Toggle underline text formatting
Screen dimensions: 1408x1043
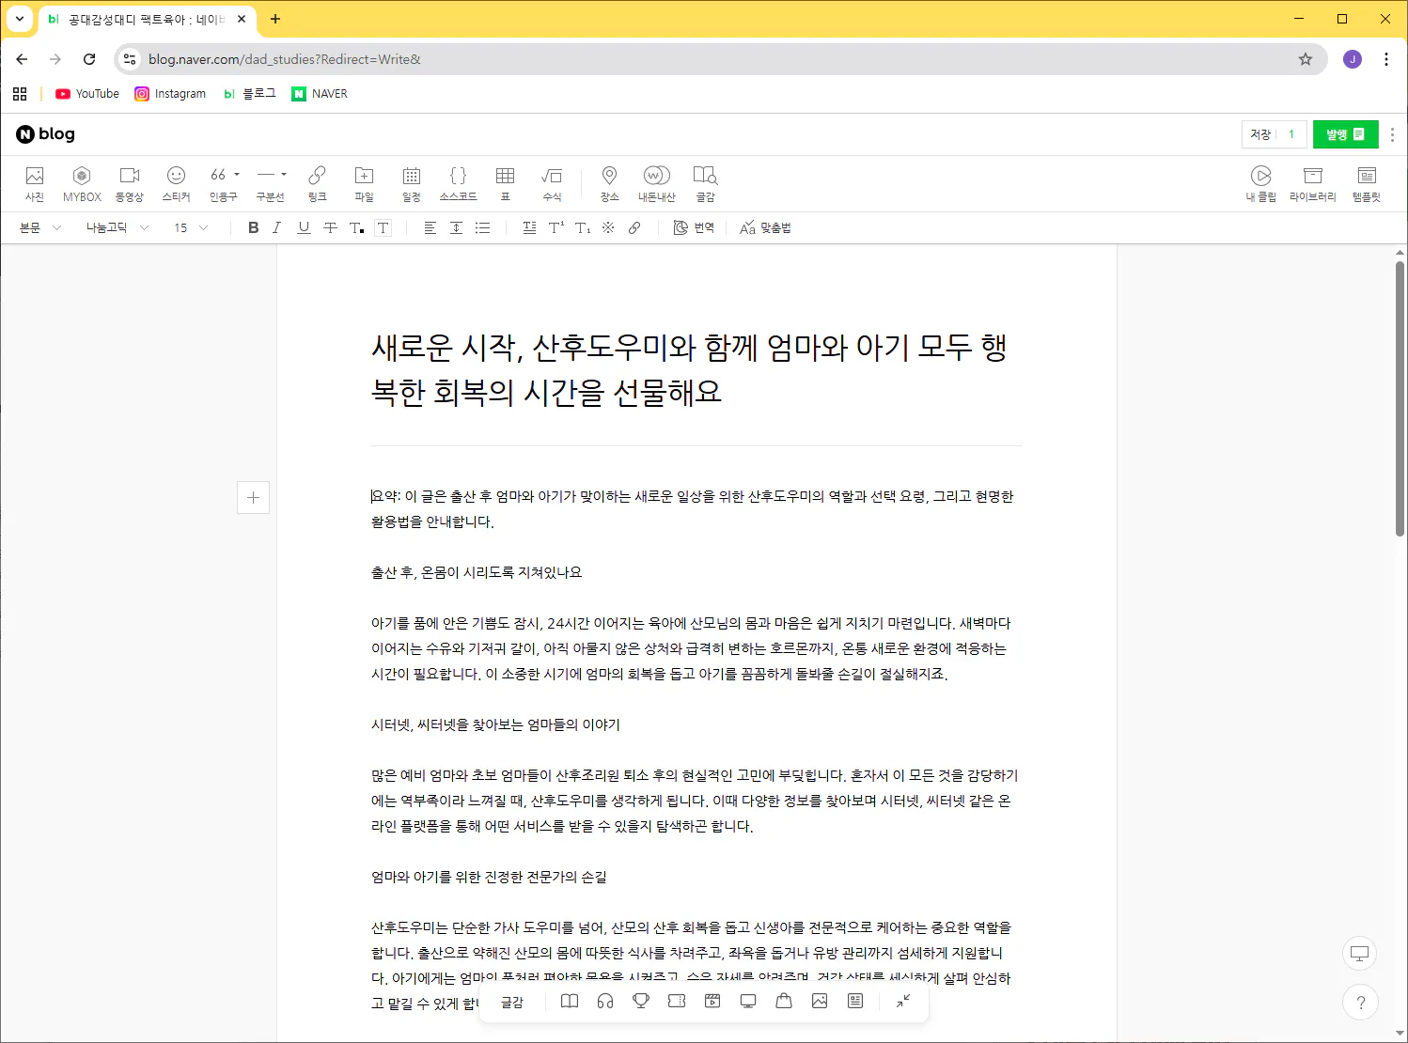[x=304, y=227]
